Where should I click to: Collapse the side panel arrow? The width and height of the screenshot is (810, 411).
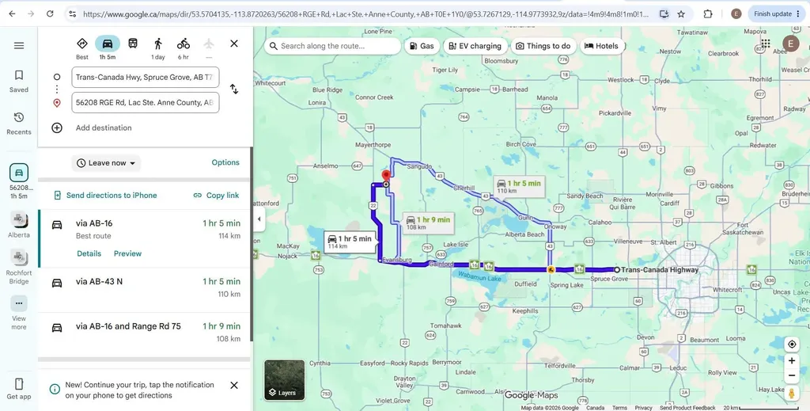(x=259, y=219)
